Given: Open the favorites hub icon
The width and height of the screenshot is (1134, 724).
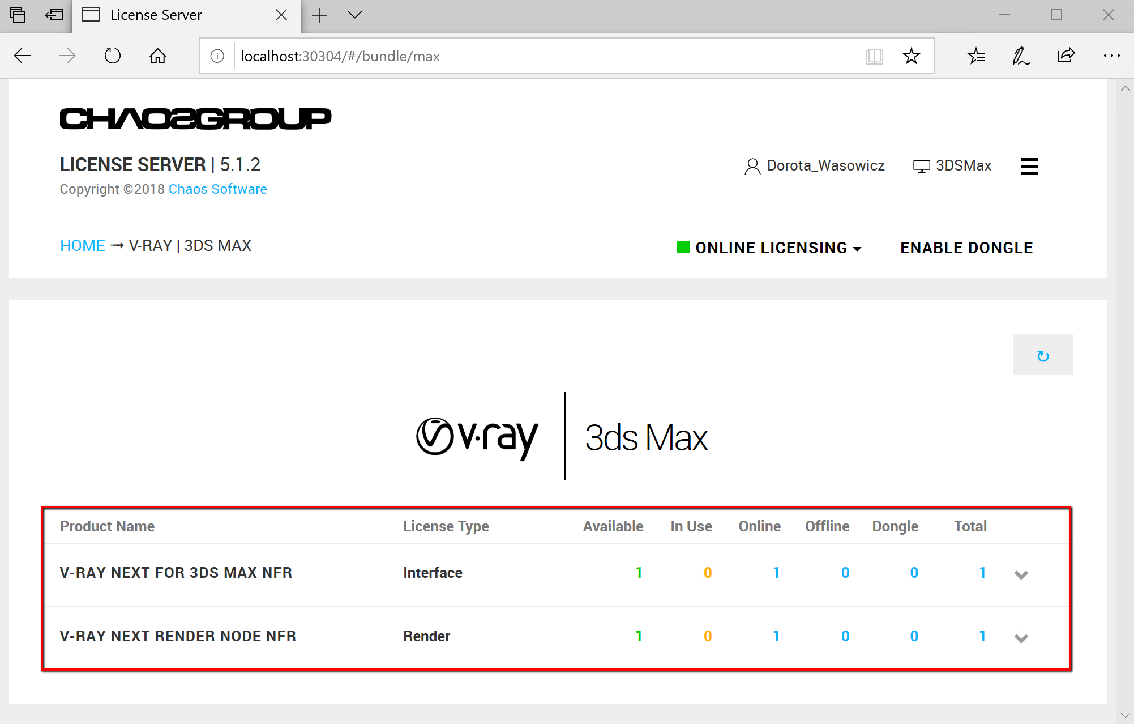Looking at the screenshot, I should [x=976, y=56].
